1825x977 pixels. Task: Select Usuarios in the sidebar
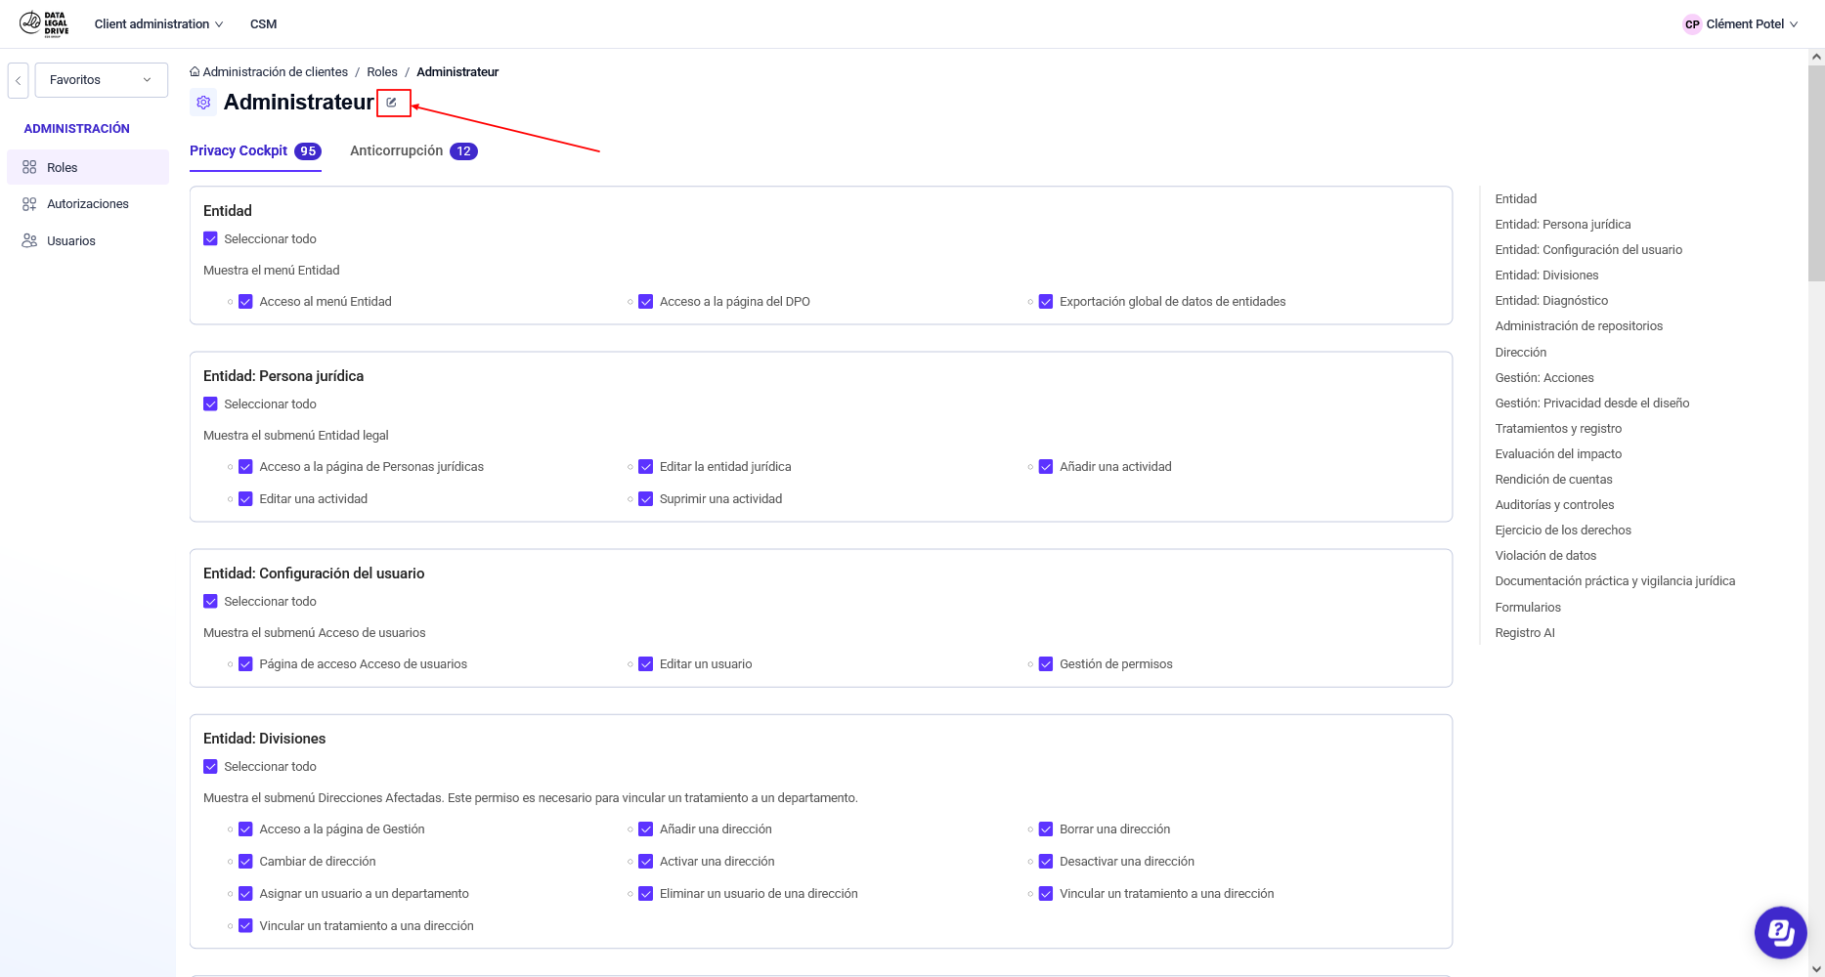(88, 240)
